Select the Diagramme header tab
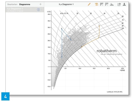Viewport: 137px width, 101px height. pyautogui.click(x=25, y=4)
